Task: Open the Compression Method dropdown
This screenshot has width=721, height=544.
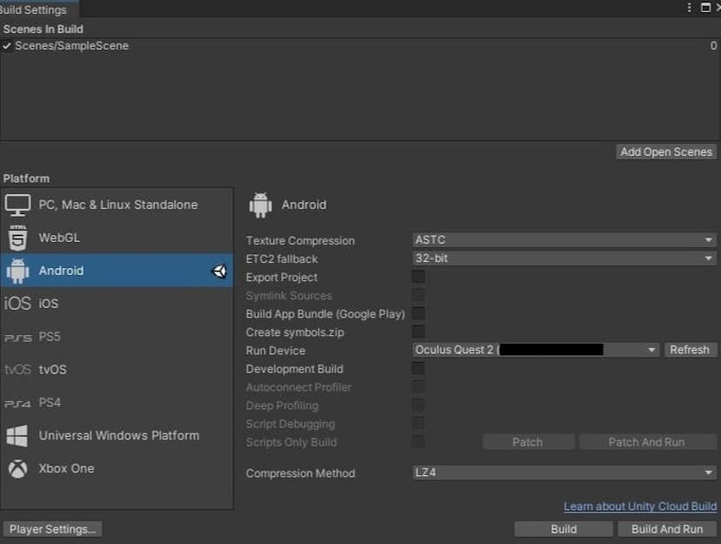Action: point(562,473)
